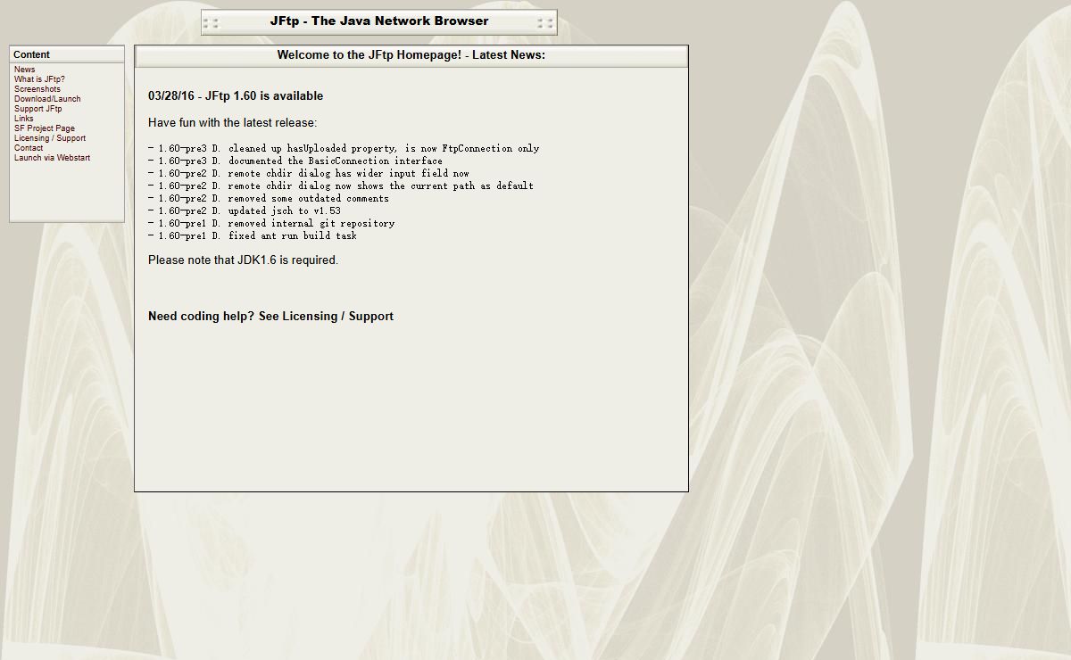Screen dimensions: 1071x660
Task: Select changelog line about hasUploaded property
Action: (344, 149)
